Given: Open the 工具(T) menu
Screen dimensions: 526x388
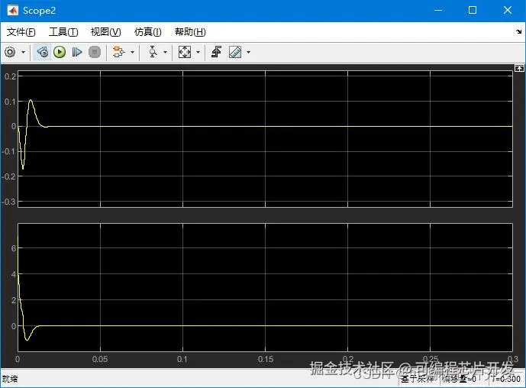Looking at the screenshot, I should click(x=63, y=32).
